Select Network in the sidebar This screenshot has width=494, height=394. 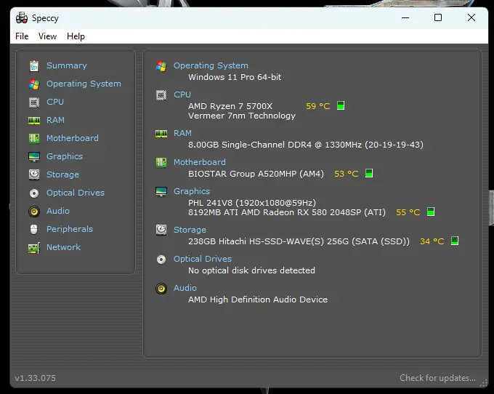pos(64,247)
